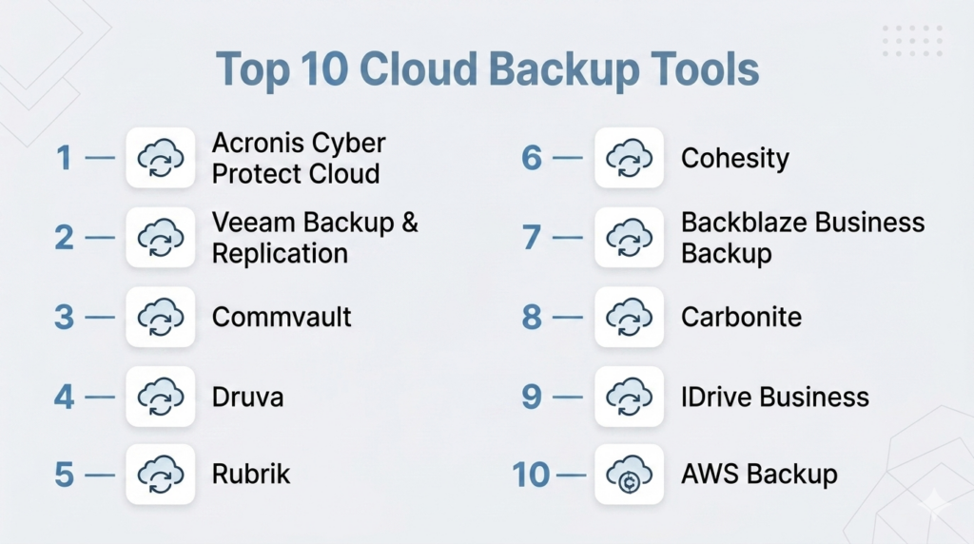Click the Acronis Cyber Protect Cloud label
Viewport: 974px width, 544px height.
(x=298, y=159)
